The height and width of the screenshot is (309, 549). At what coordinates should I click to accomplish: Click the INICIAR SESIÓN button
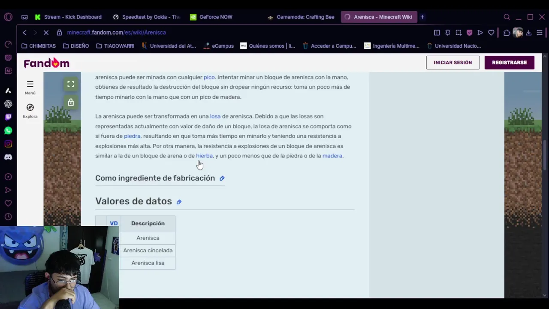[x=452, y=63]
